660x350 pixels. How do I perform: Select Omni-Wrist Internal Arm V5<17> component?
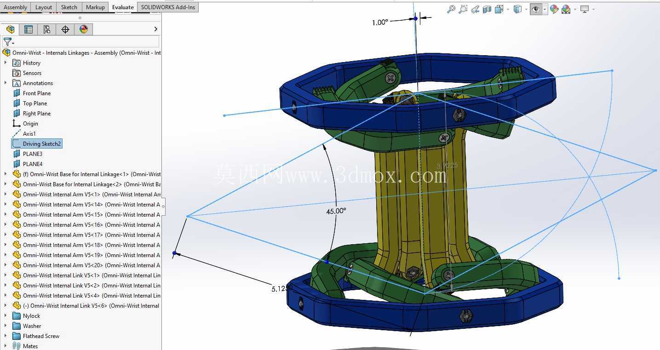tap(92, 235)
